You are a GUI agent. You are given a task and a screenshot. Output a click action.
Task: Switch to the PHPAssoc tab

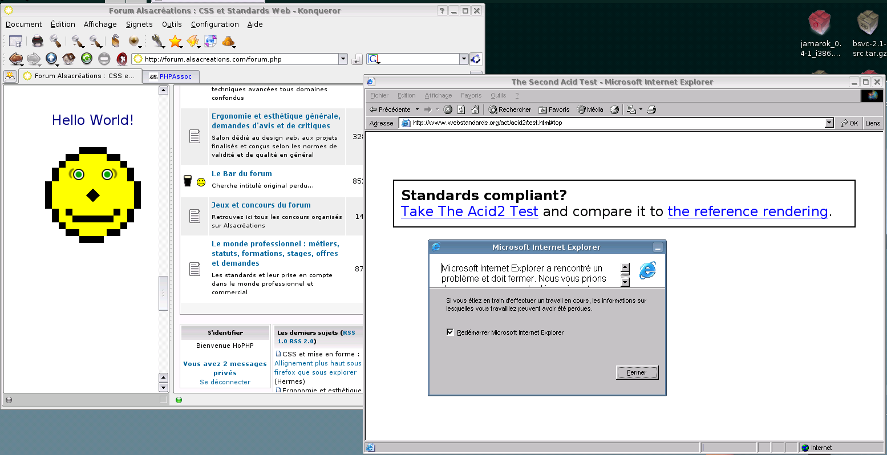click(x=170, y=76)
